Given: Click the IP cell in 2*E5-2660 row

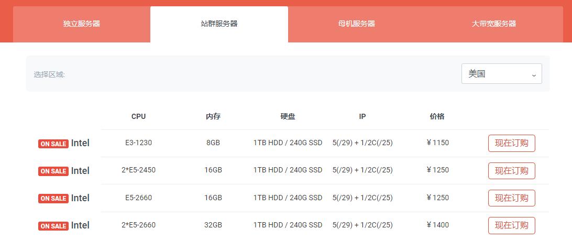Looking at the screenshot, I should (362, 225).
